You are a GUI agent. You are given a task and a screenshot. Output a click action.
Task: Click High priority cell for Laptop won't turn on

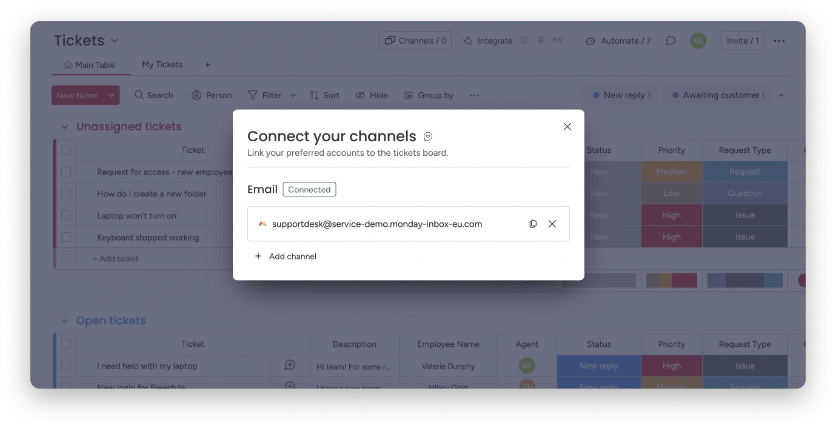point(672,215)
